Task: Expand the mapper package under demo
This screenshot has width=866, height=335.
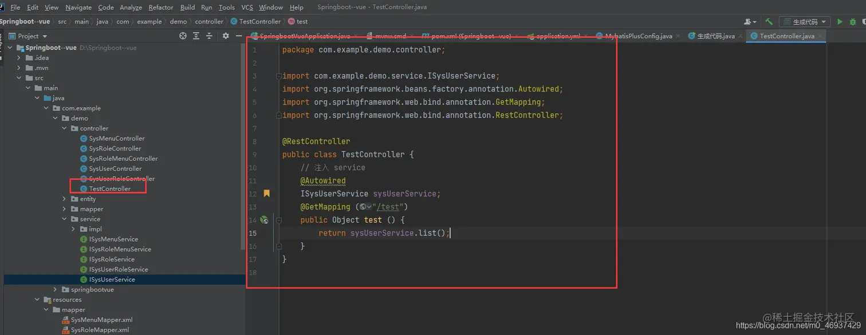Action: [x=65, y=209]
